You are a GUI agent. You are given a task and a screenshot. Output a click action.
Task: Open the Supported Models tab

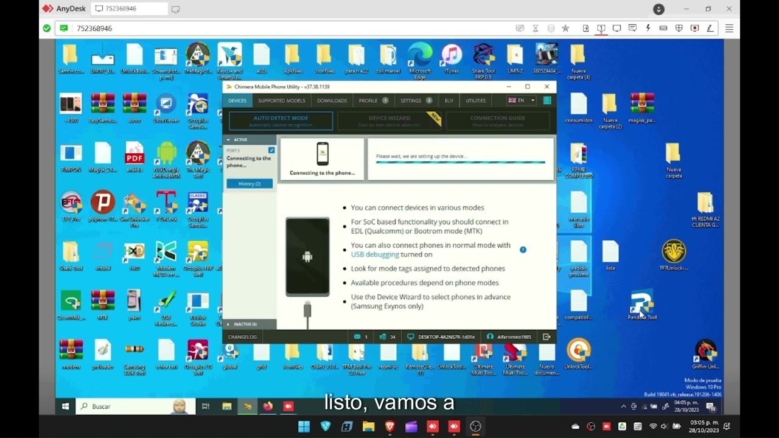point(281,100)
